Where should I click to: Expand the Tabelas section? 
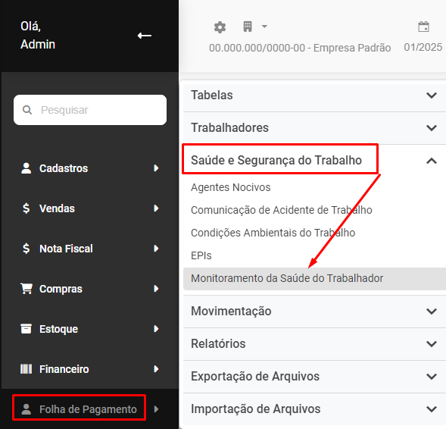pyautogui.click(x=314, y=95)
